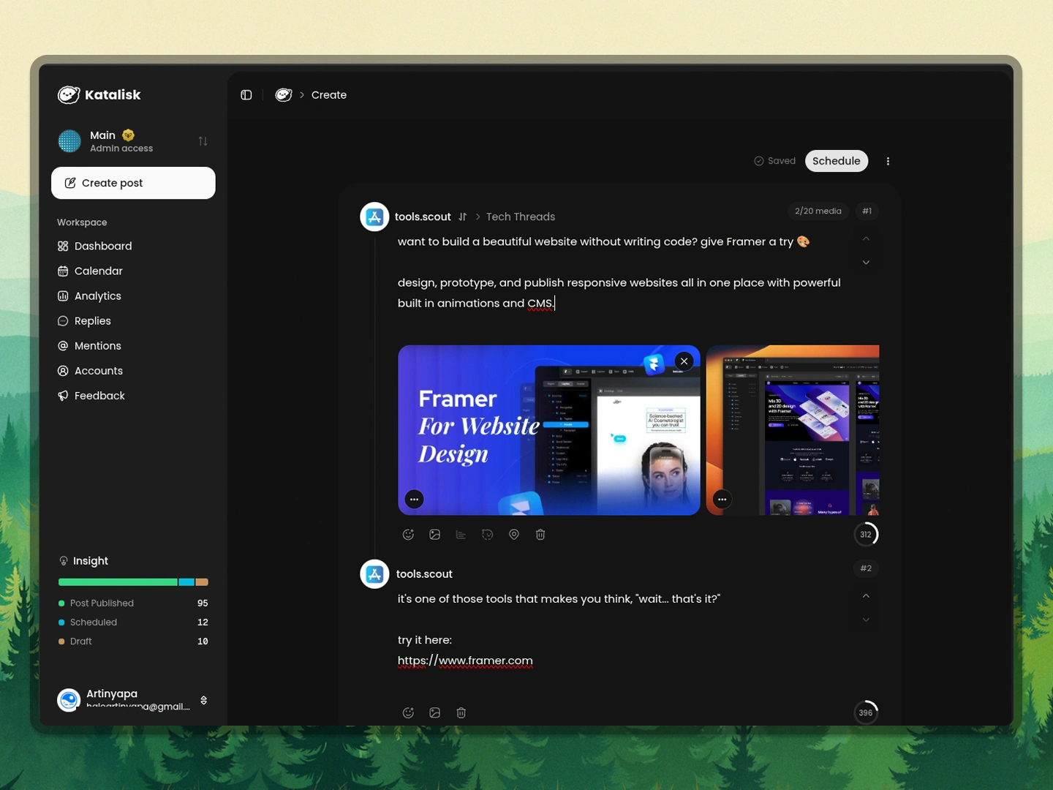Screen dimensions: 1053x790
Task: Add an emoji to post #1
Action: 408,535
